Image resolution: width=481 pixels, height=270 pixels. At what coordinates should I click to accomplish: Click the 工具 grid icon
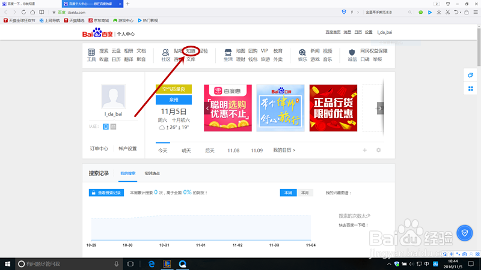(x=91, y=52)
